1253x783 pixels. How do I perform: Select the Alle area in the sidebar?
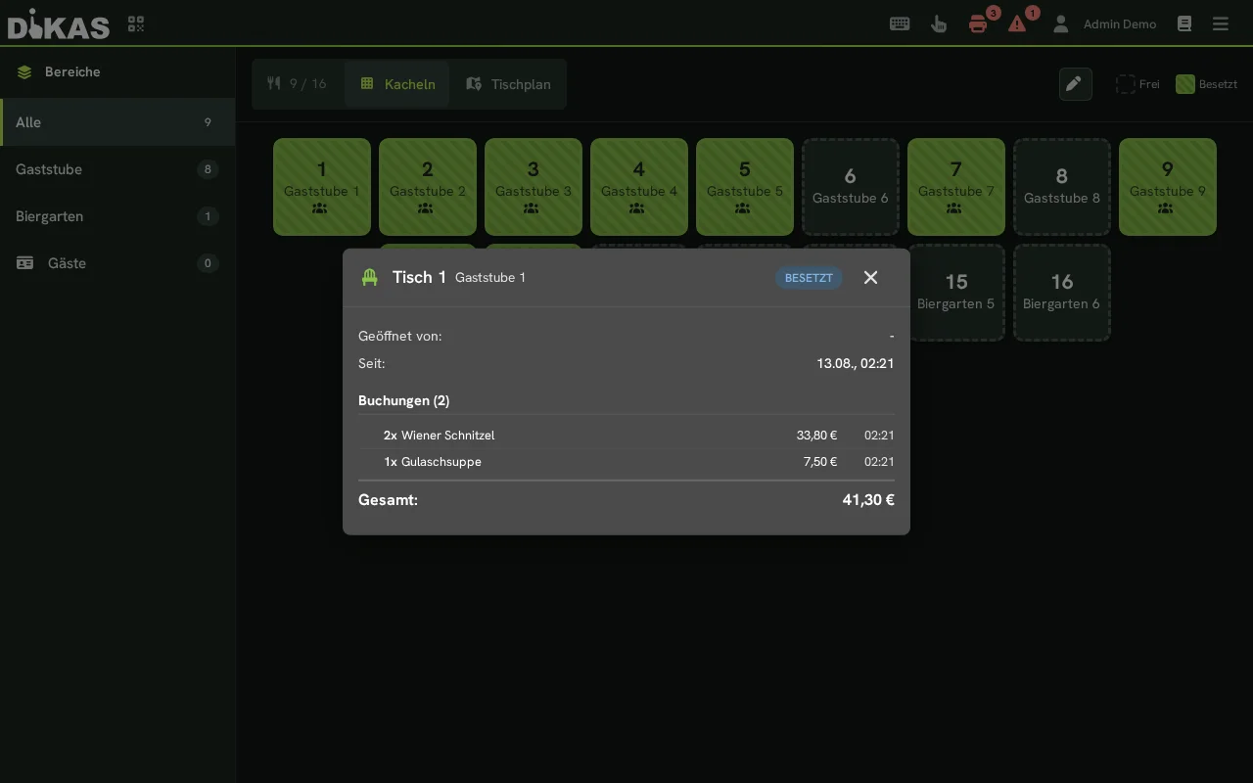(x=117, y=122)
